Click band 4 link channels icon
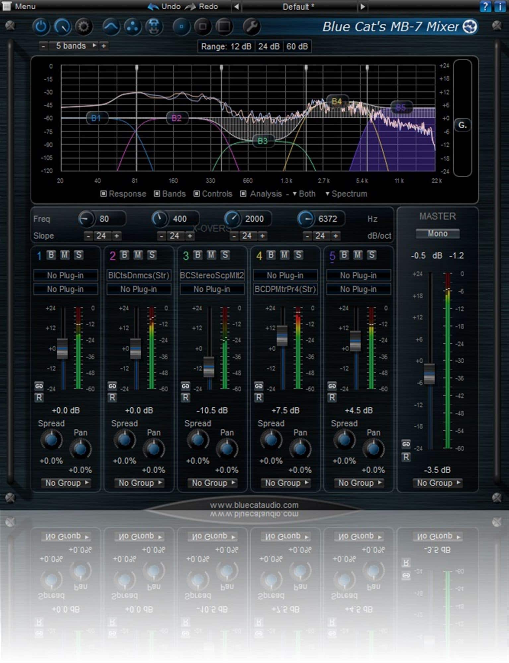509x663 pixels. (259, 386)
